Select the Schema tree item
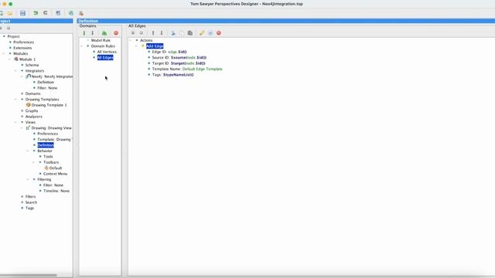The height and width of the screenshot is (278, 495). click(32, 65)
